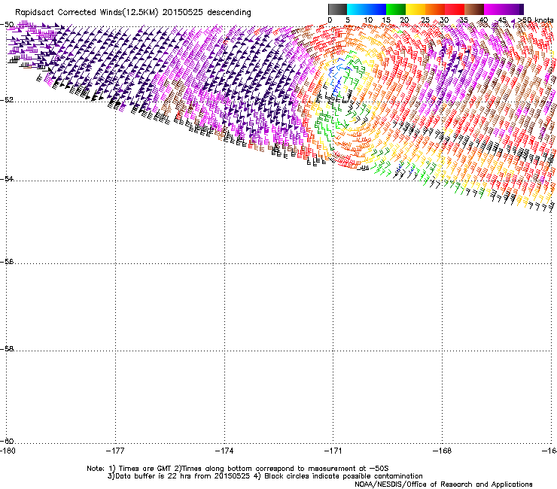Click the legend label '10'
The image size is (557, 489).
[368, 20]
